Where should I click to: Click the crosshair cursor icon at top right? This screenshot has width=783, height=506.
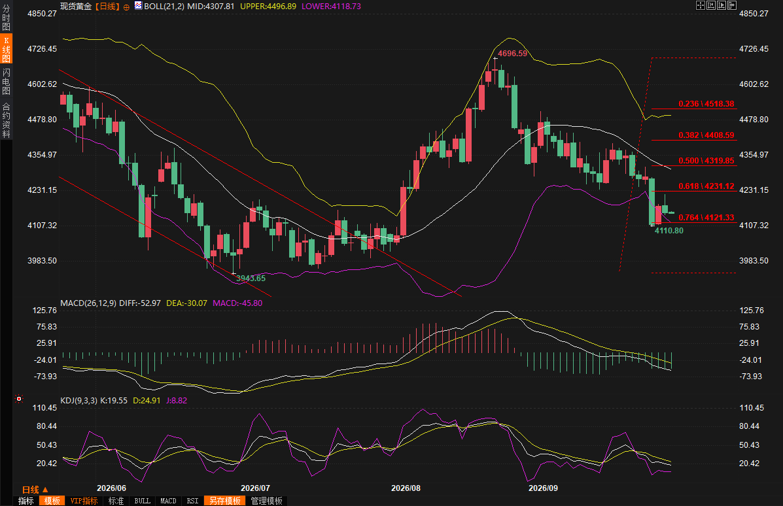coord(701,5)
